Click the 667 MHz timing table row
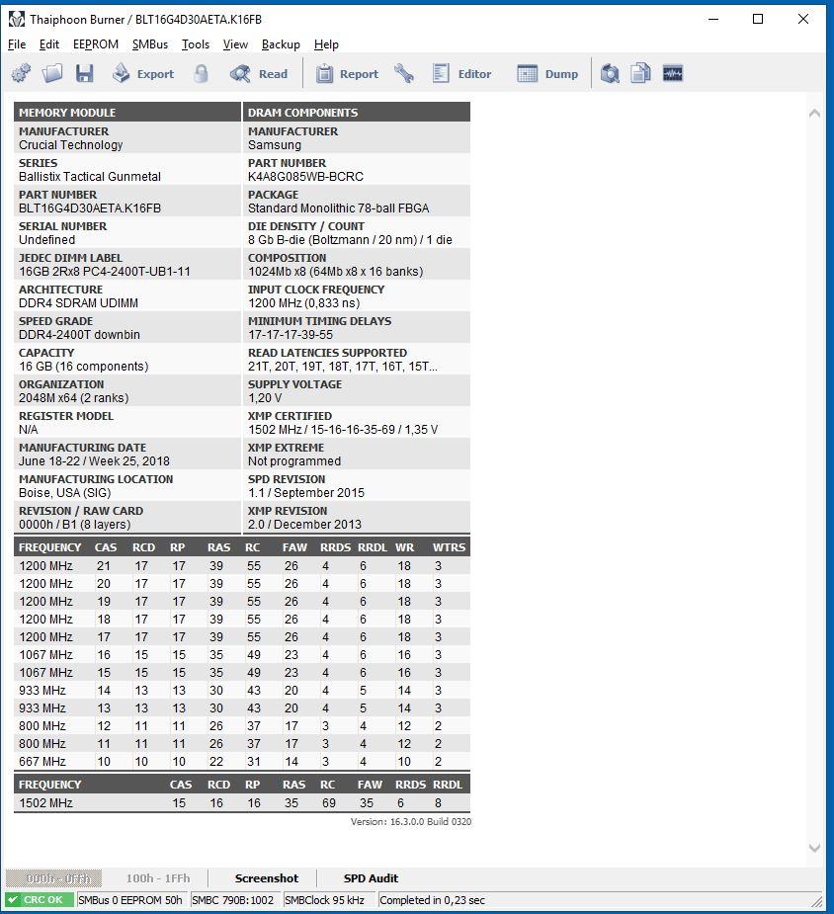The height and width of the screenshot is (914, 834). pos(242,761)
